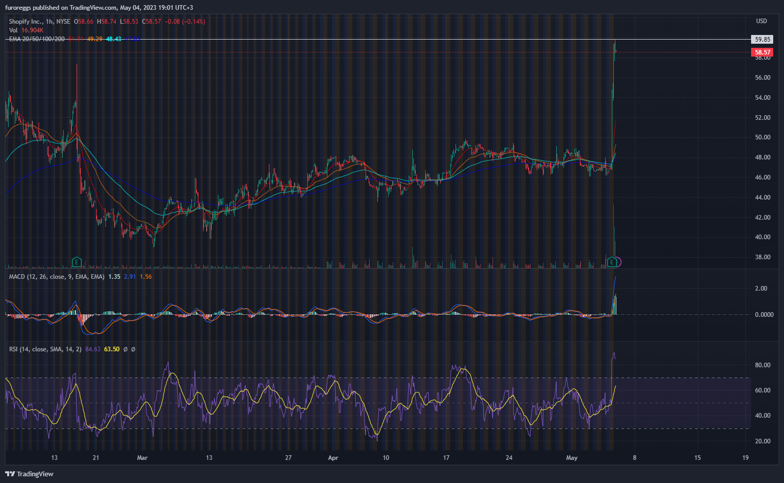
Task: Click the 56.00 price axis label
Action: coord(763,78)
